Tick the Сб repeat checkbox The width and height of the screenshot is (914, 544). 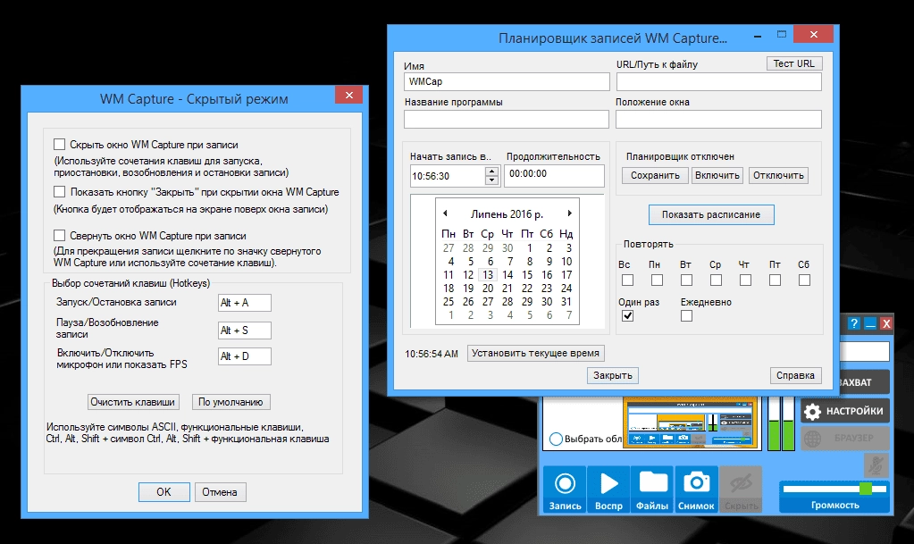point(804,280)
